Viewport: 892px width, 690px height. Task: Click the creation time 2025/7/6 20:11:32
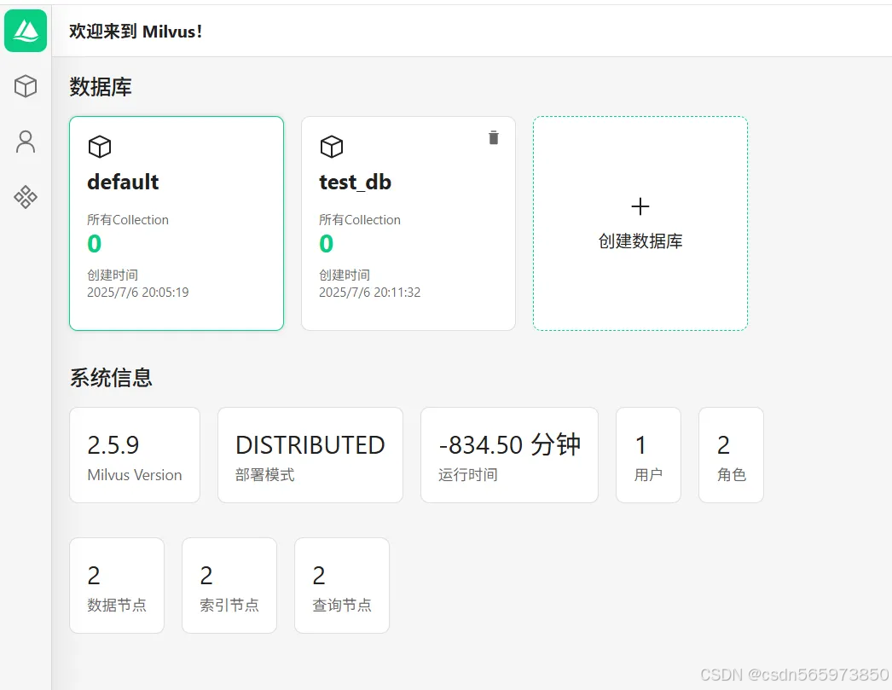point(370,293)
